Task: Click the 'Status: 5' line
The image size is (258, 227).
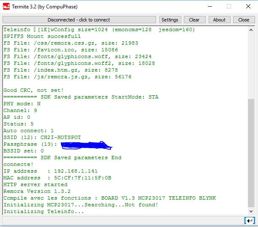Action: (x=19, y=124)
